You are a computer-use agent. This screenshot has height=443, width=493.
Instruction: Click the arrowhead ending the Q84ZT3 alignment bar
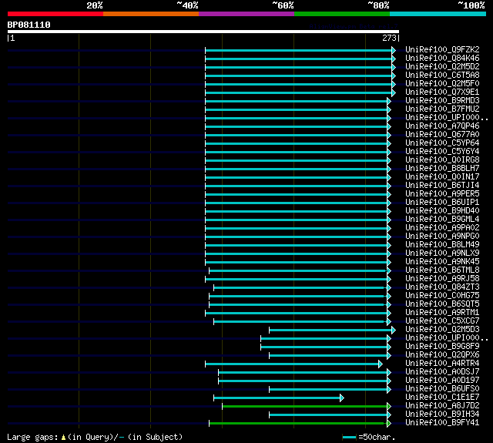pos(389,287)
